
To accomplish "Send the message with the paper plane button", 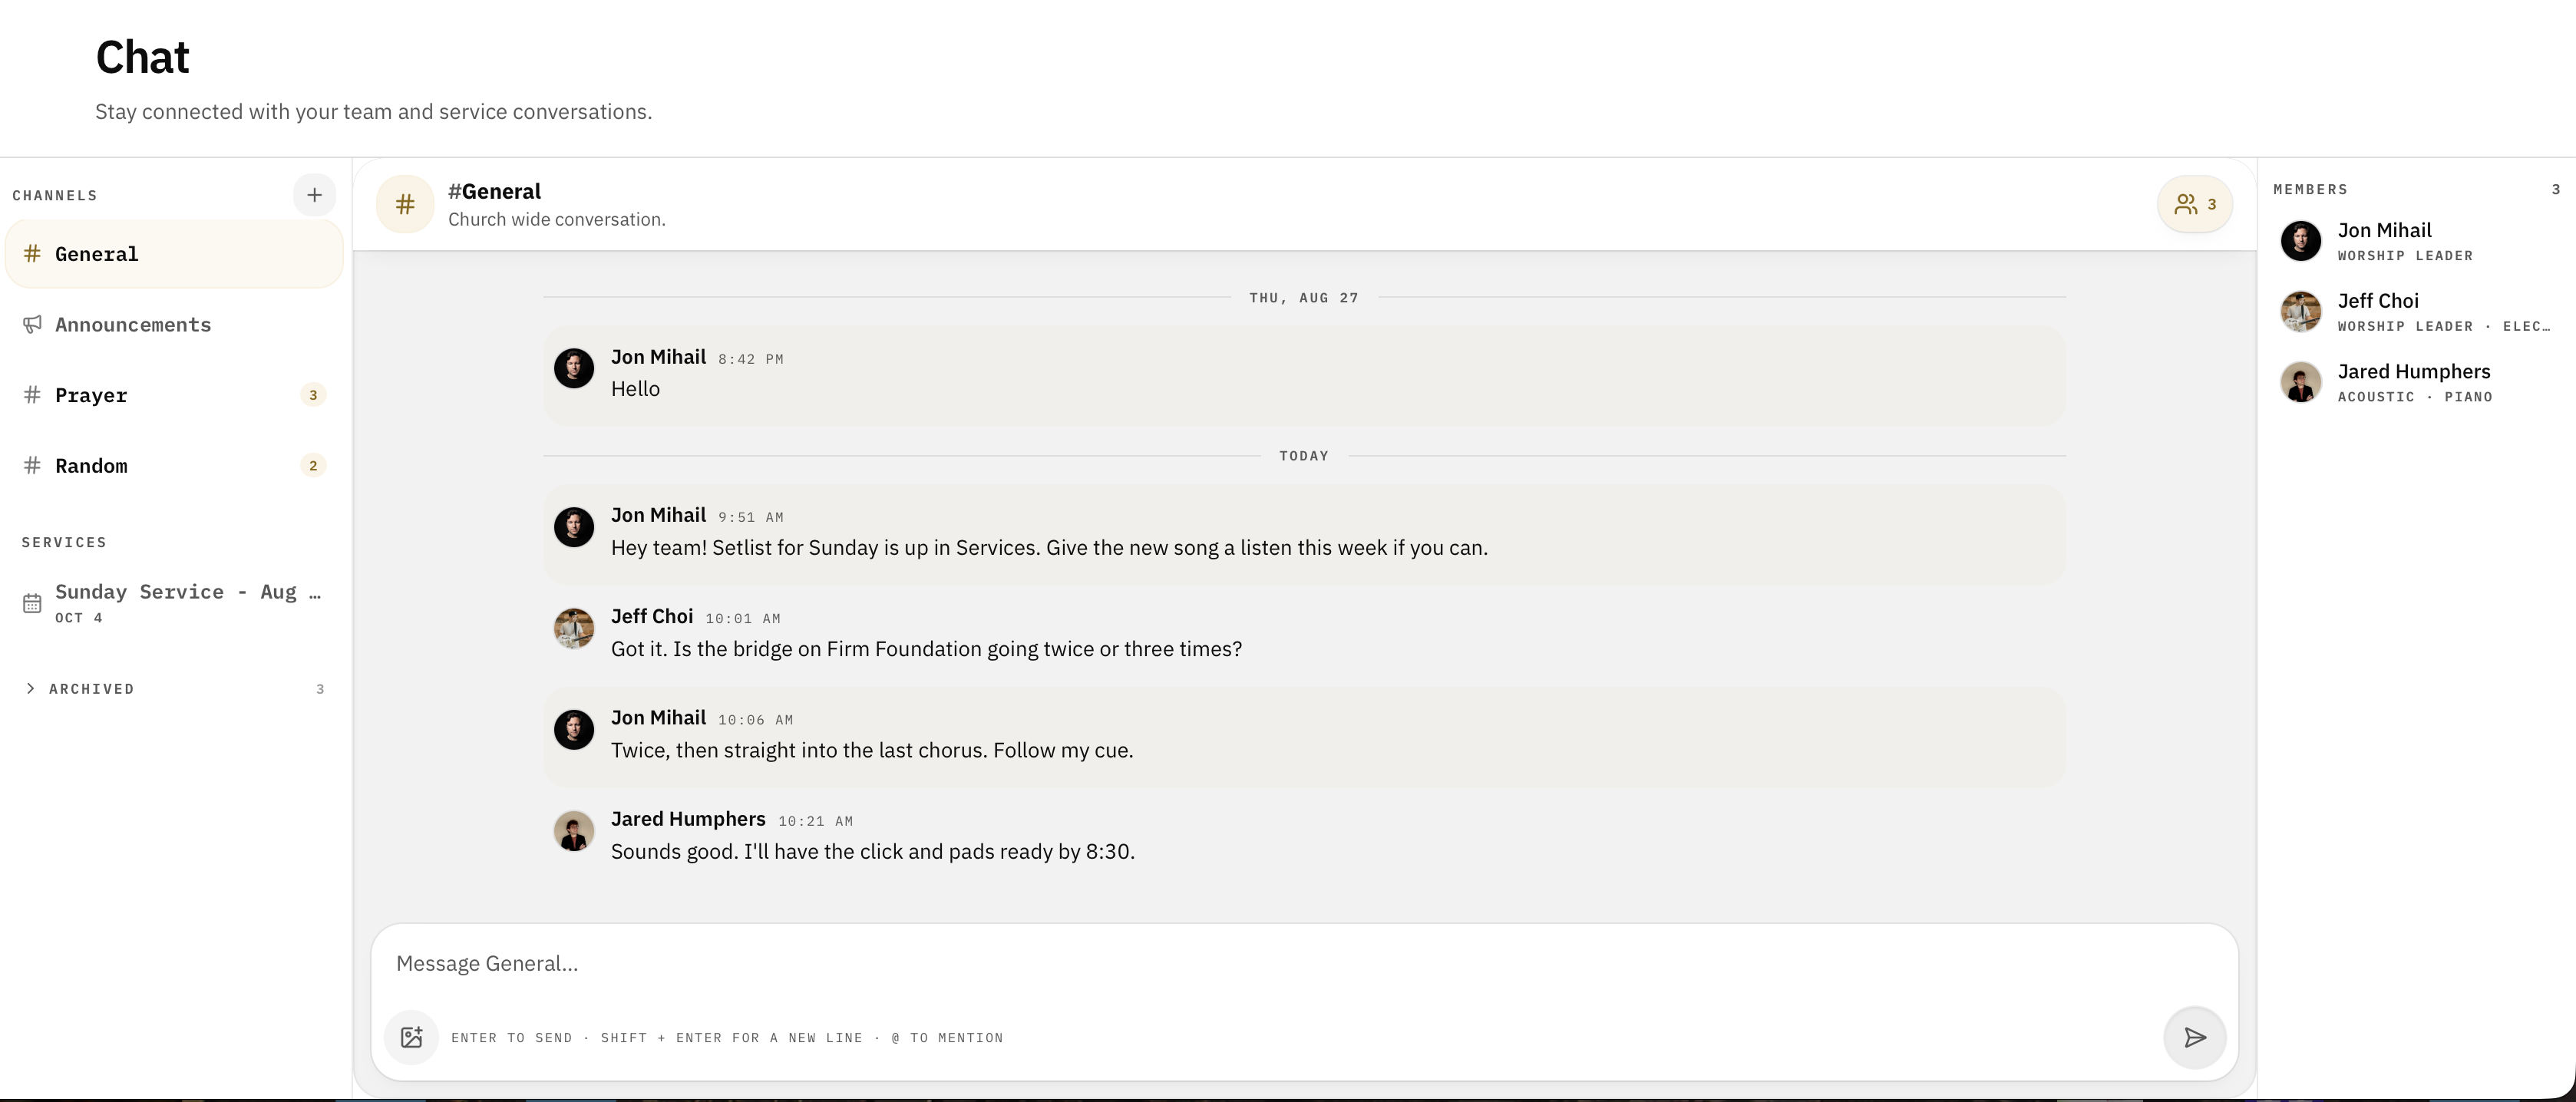I will point(2195,1037).
